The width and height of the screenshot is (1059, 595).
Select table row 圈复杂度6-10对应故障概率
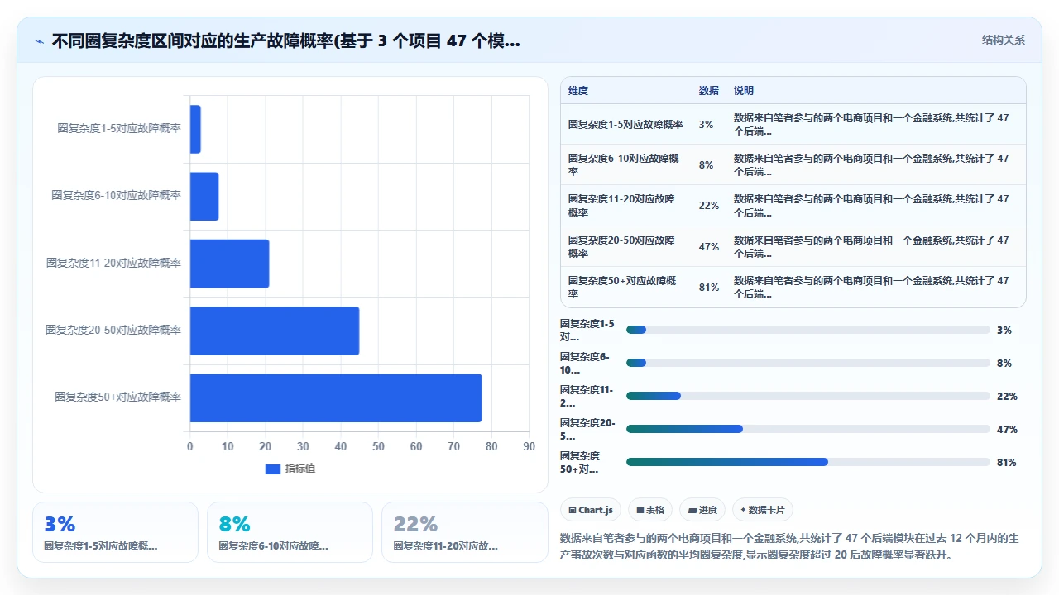[x=793, y=164]
